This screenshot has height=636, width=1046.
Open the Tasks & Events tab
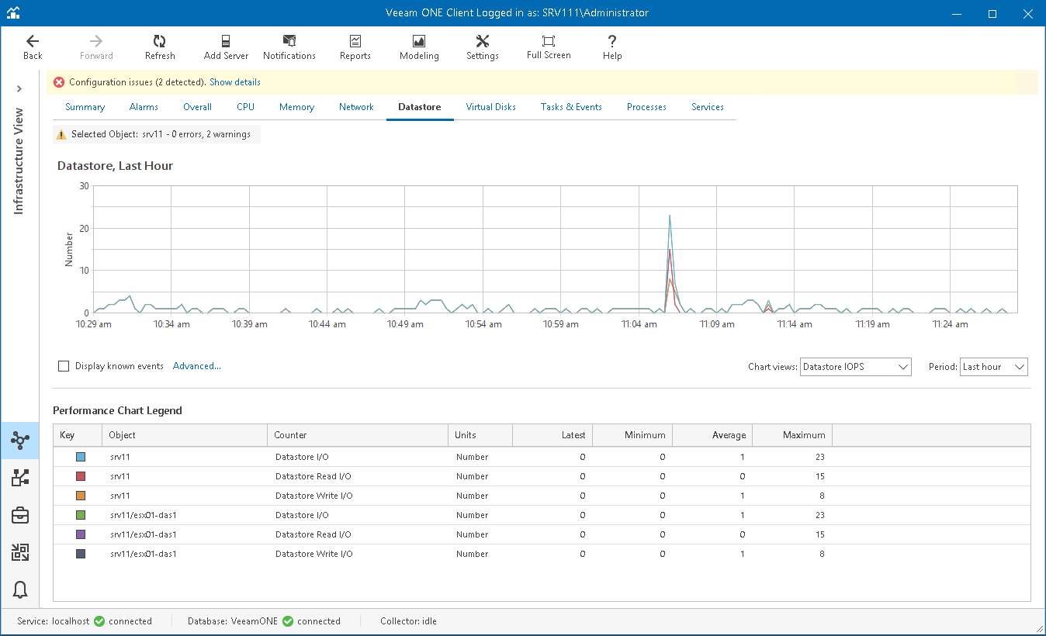point(571,107)
